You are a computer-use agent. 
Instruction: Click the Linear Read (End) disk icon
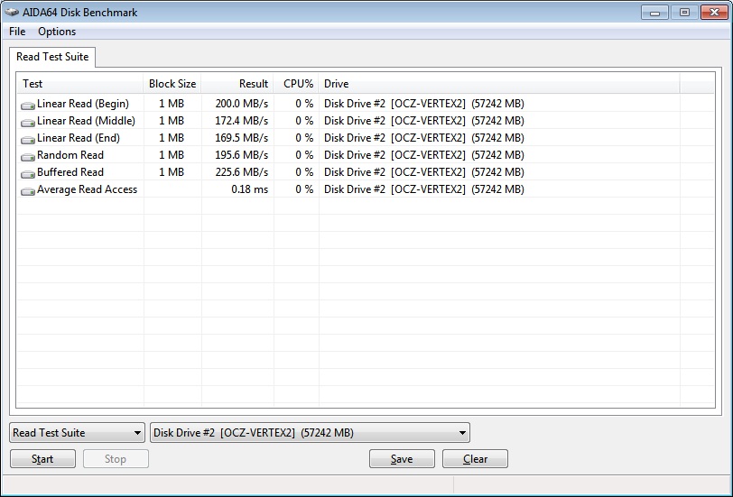point(28,139)
